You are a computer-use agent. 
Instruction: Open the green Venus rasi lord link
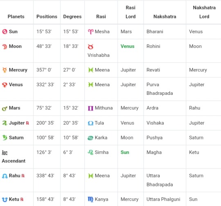(127, 46)
